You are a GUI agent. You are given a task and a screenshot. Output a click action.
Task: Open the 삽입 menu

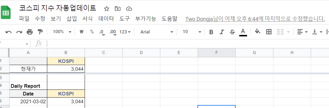click(72, 19)
